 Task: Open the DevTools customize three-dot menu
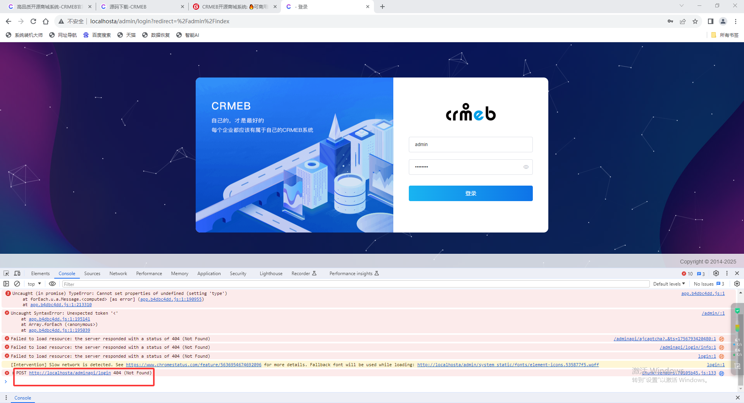tap(727, 273)
